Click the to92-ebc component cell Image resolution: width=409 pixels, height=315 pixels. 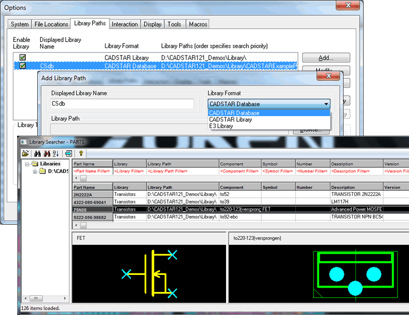240,217
